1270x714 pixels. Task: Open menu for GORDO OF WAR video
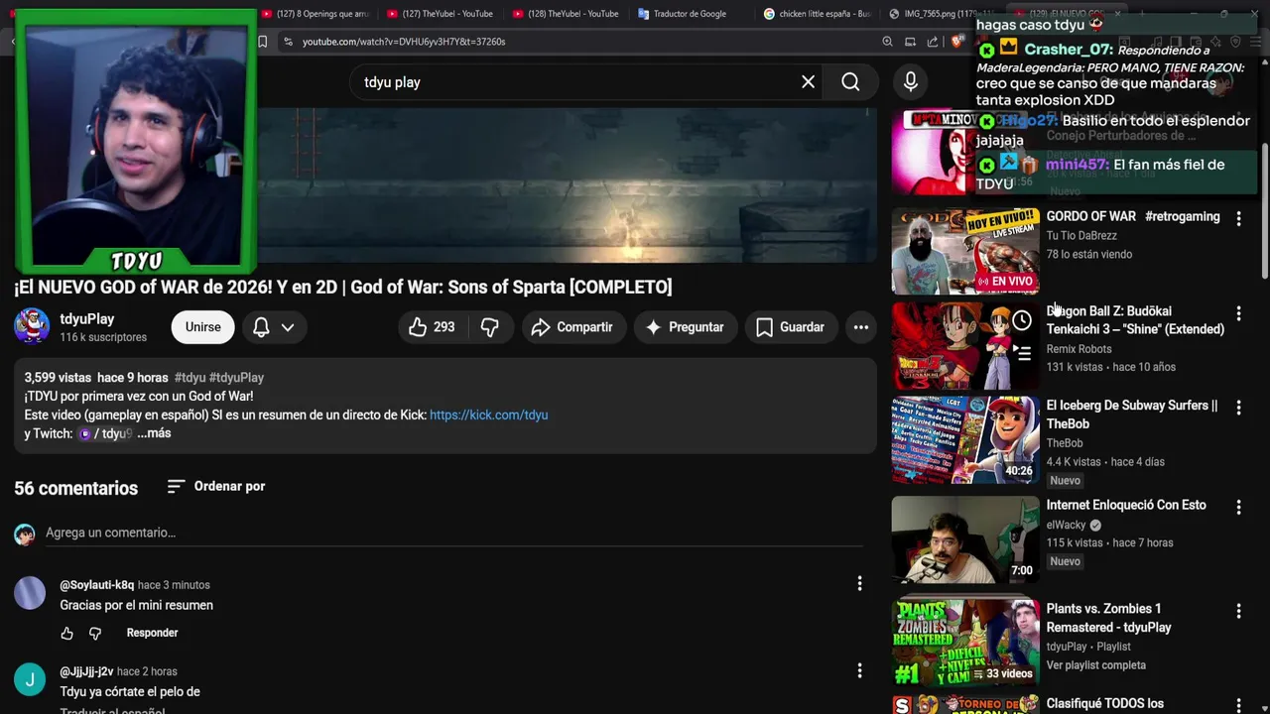pyautogui.click(x=1238, y=218)
